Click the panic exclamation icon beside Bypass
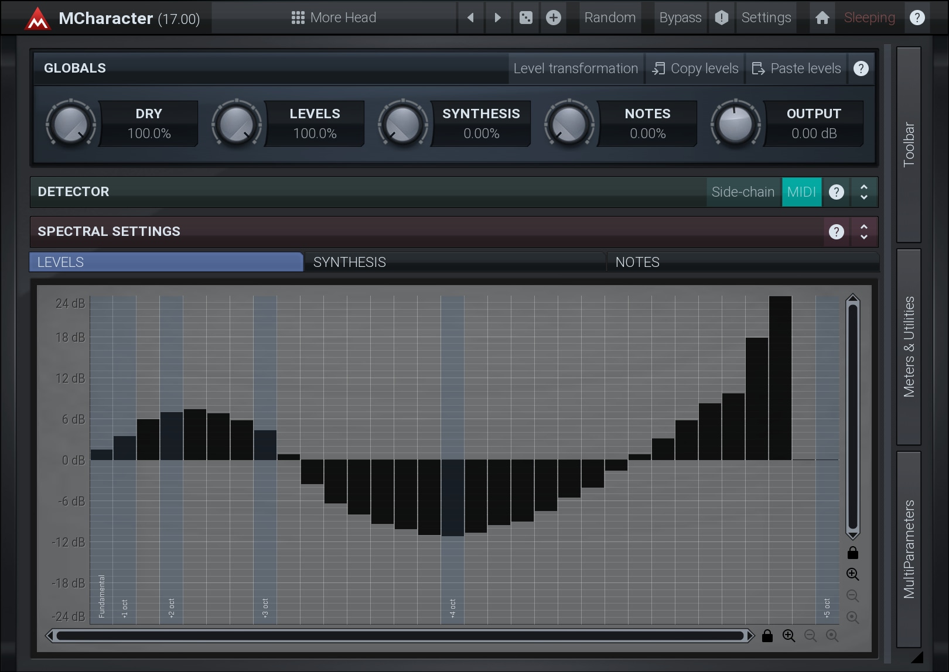 (721, 18)
